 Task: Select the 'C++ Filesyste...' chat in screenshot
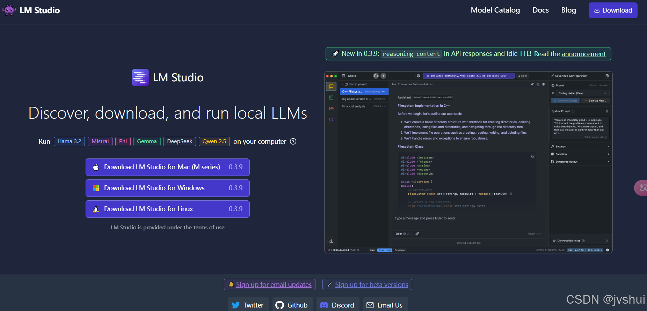[x=364, y=91]
